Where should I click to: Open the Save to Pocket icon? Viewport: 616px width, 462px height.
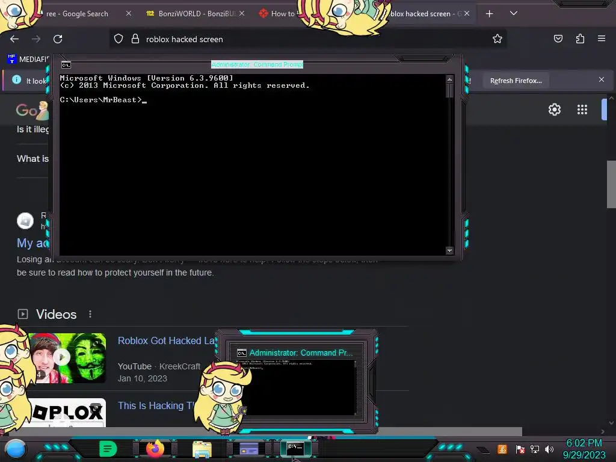point(558,38)
